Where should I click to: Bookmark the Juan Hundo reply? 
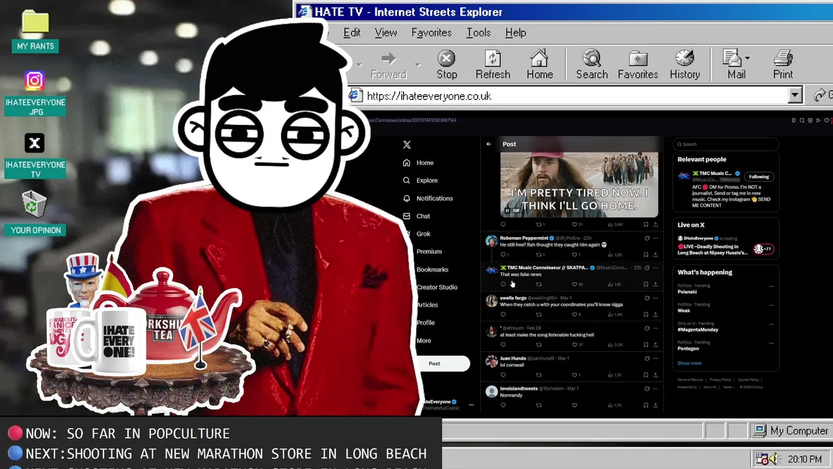tap(646, 375)
